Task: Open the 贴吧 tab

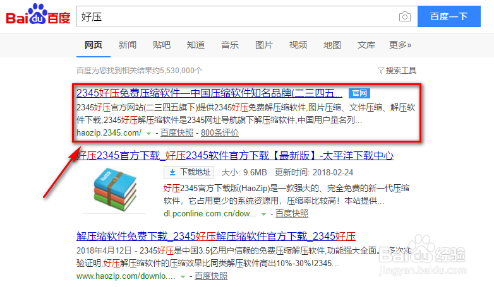Action: [x=161, y=45]
